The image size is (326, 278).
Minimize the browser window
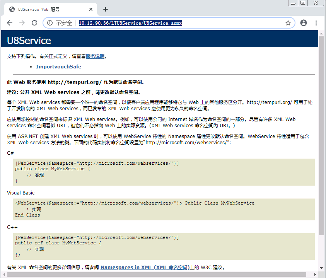tap(293, 3)
